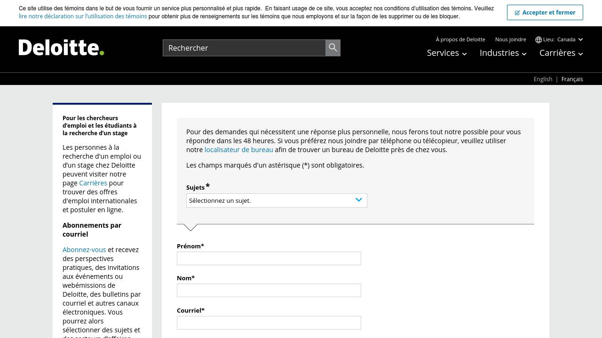Click the globe icon next to Lieu

539,39
